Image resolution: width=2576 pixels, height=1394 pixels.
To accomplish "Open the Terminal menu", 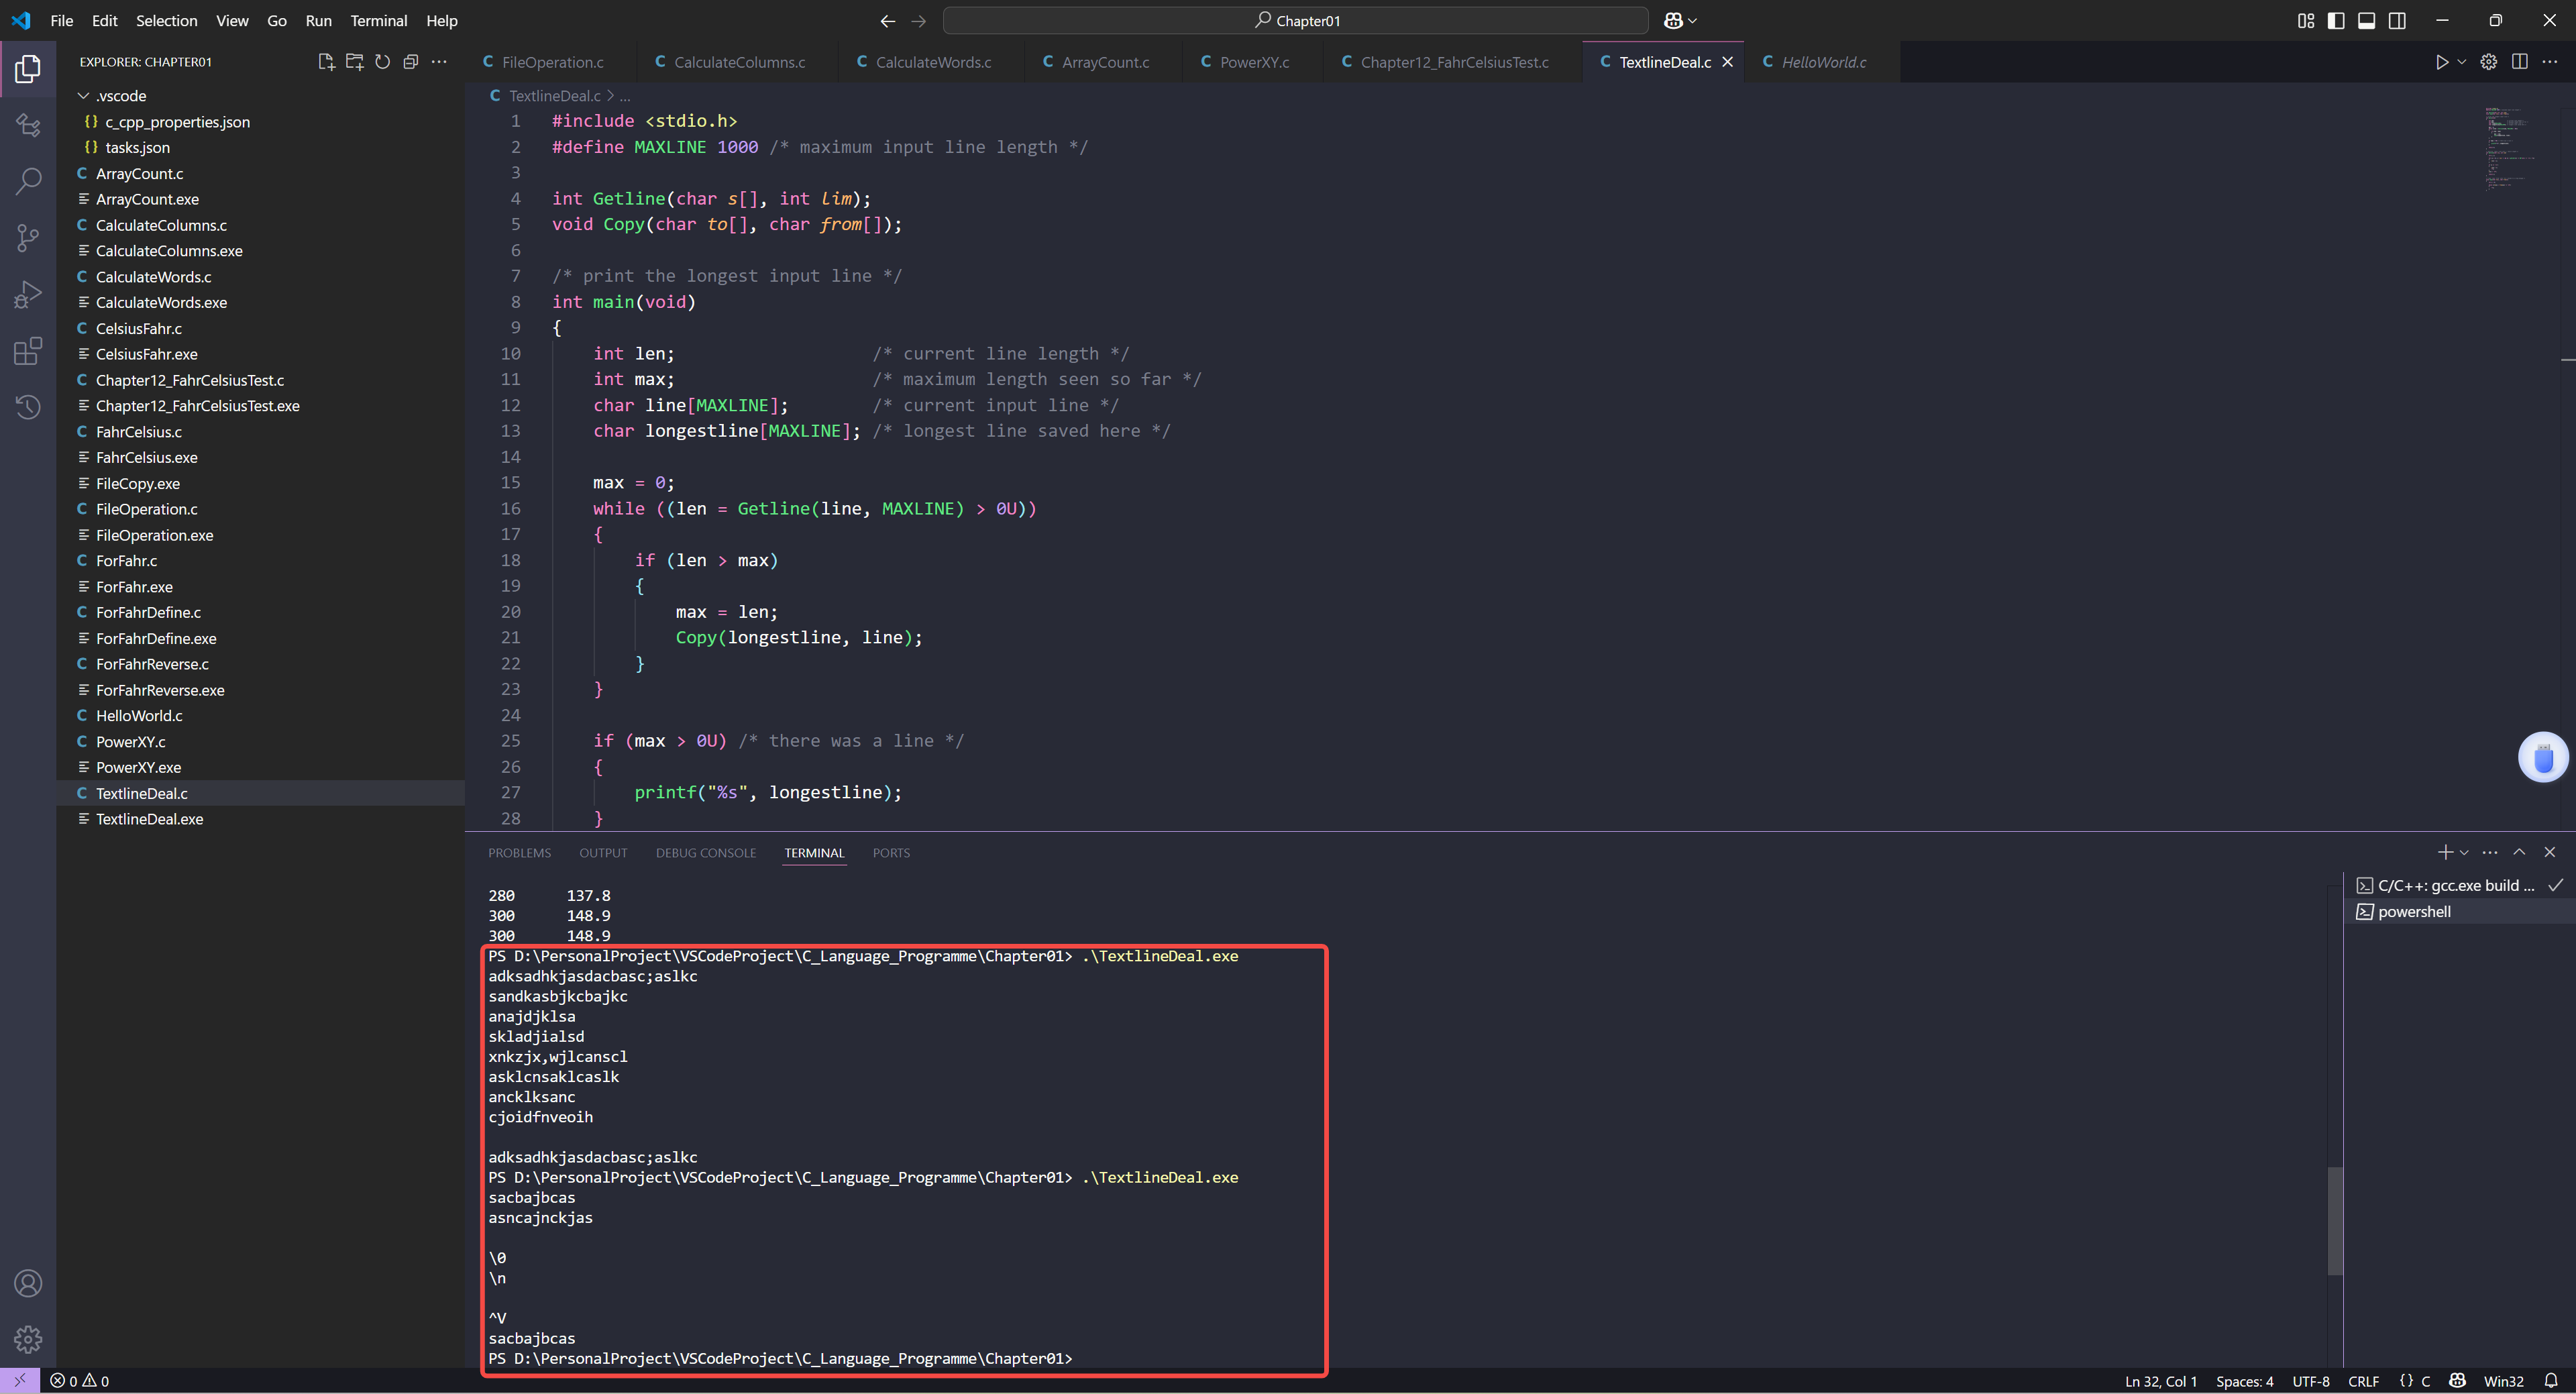I will click(x=378, y=21).
